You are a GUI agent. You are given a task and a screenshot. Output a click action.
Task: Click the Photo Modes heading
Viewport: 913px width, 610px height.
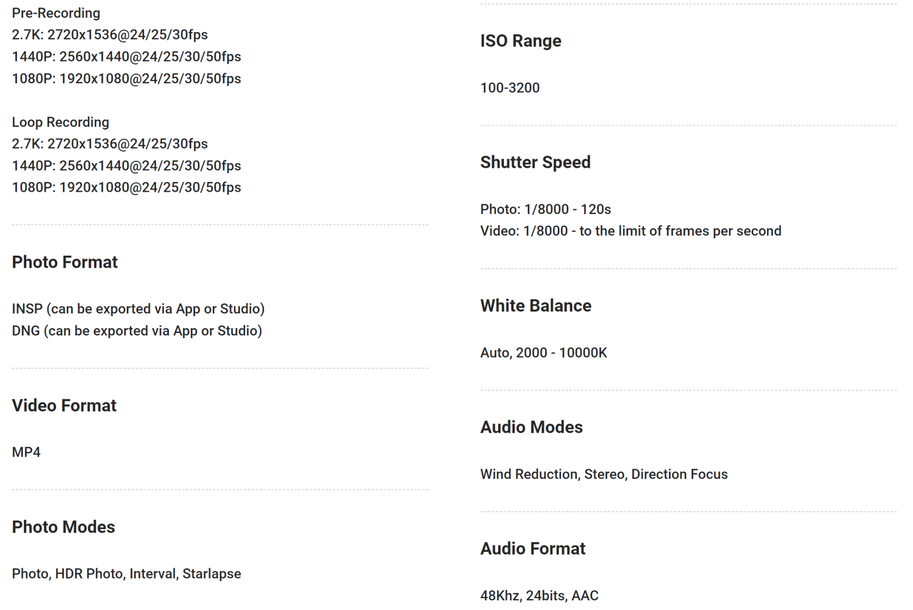(x=63, y=527)
